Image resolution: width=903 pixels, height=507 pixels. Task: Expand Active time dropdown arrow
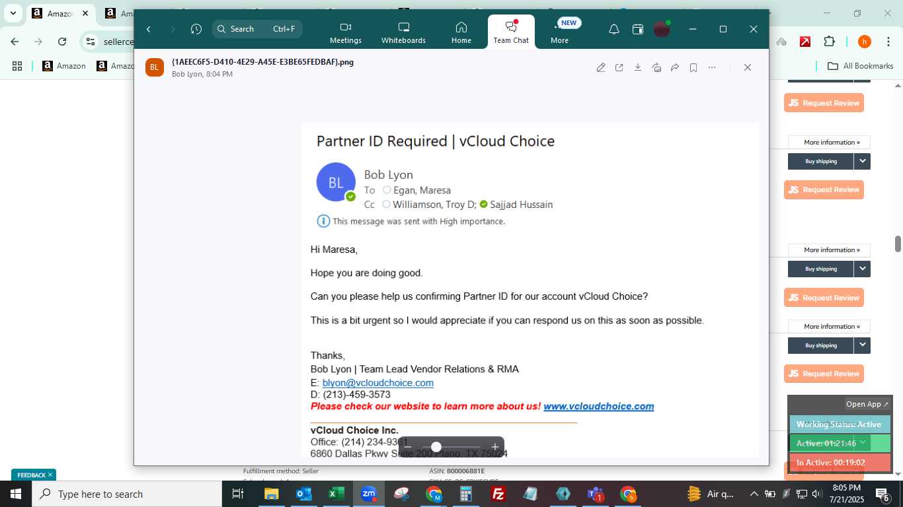[x=863, y=442]
